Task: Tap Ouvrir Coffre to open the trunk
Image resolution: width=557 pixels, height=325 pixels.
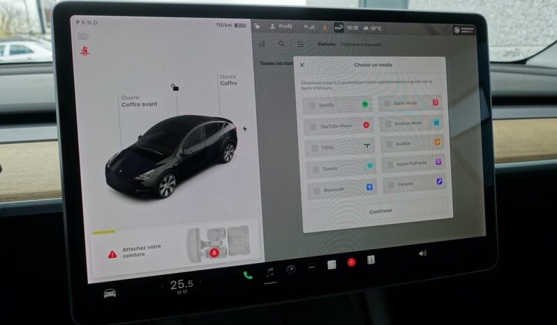Action: [228, 80]
